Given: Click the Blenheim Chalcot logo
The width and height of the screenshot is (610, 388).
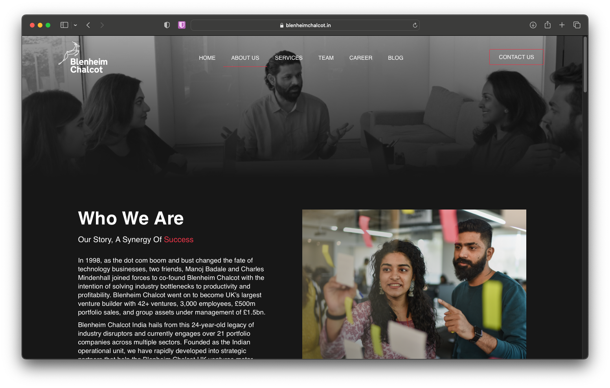Looking at the screenshot, I should point(83,59).
